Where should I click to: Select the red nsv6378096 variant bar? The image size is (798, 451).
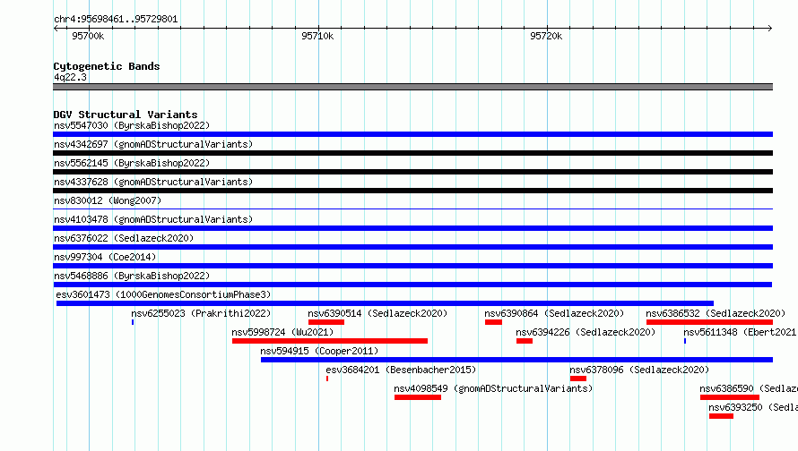point(578,379)
